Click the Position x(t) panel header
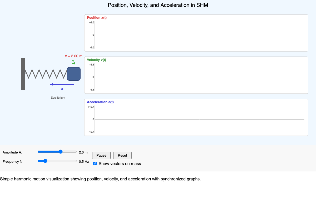The height and width of the screenshot is (211, 316). [96, 17]
